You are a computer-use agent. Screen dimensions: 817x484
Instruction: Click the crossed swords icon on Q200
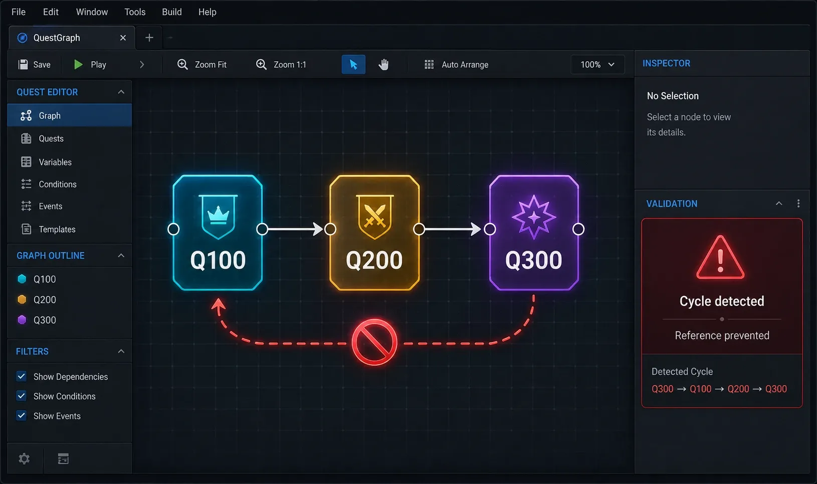pyautogui.click(x=374, y=216)
